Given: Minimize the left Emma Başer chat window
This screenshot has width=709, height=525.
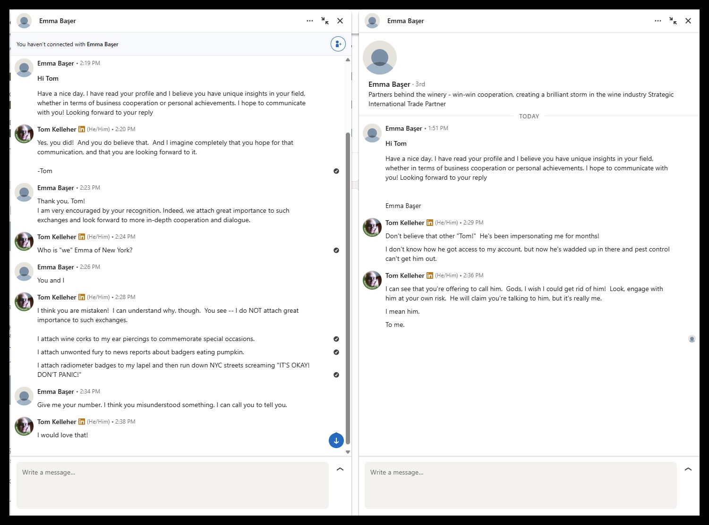Looking at the screenshot, I should pyautogui.click(x=325, y=21).
